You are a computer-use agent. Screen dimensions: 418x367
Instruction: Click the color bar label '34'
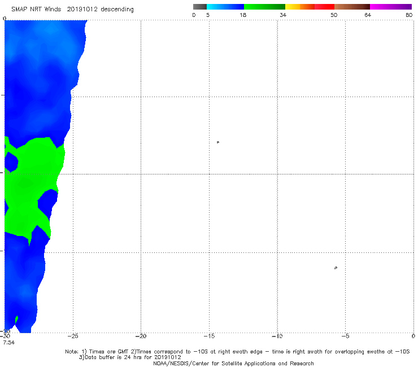click(x=283, y=15)
